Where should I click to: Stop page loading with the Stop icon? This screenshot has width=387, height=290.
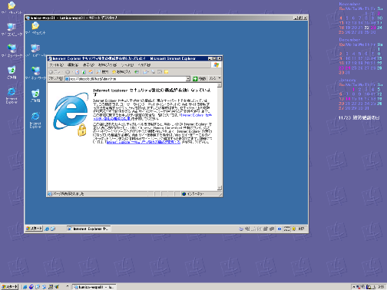point(77,72)
